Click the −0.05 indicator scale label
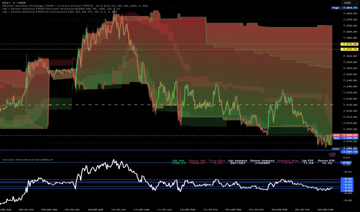The width and height of the screenshot is (360, 212). tap(347, 200)
